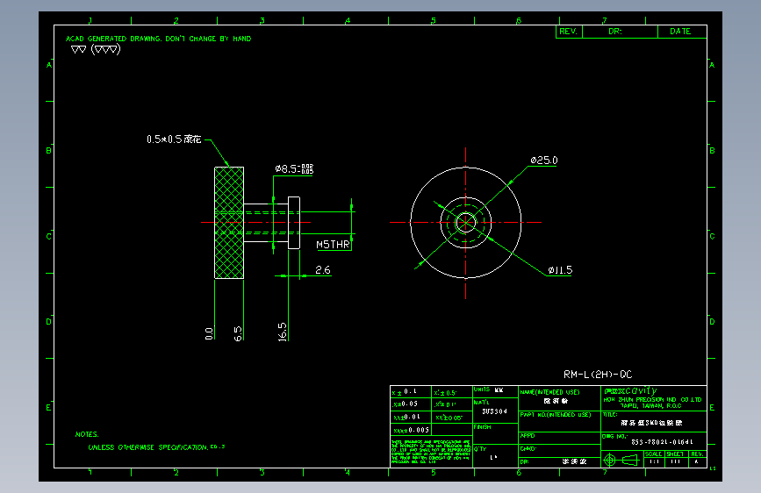Click the REV. header cell
Image resolution: width=761 pixels, height=493 pixels.
(569, 32)
